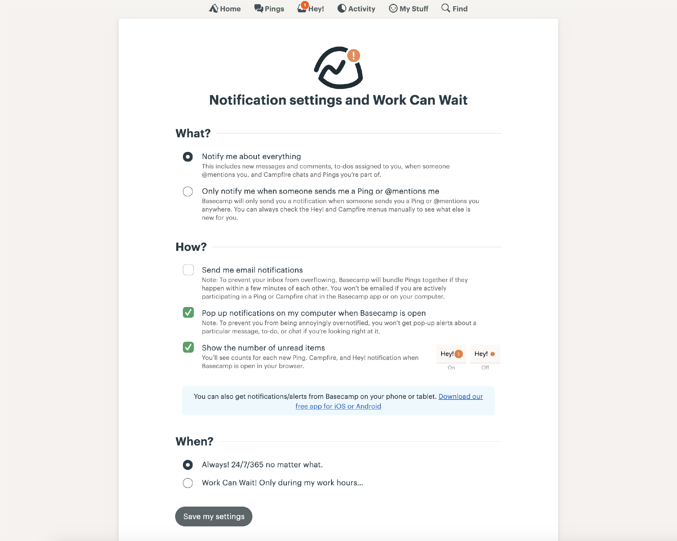This screenshot has width=677, height=541.
Task: Select Notify me about everything radio button
Action: pos(187,156)
